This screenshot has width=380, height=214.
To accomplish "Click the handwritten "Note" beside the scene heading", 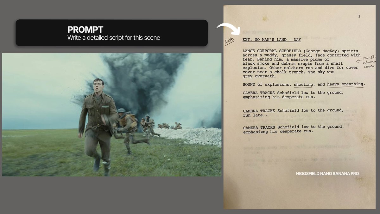I will pyautogui.click(x=229, y=41).
